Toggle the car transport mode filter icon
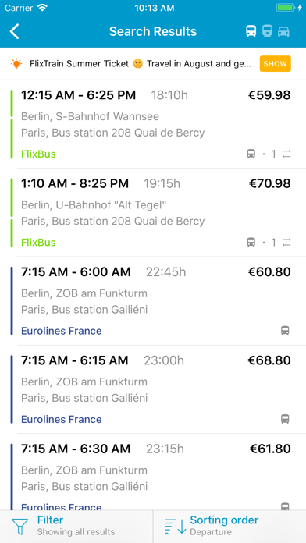The width and height of the screenshot is (306, 543). pyautogui.click(x=283, y=31)
